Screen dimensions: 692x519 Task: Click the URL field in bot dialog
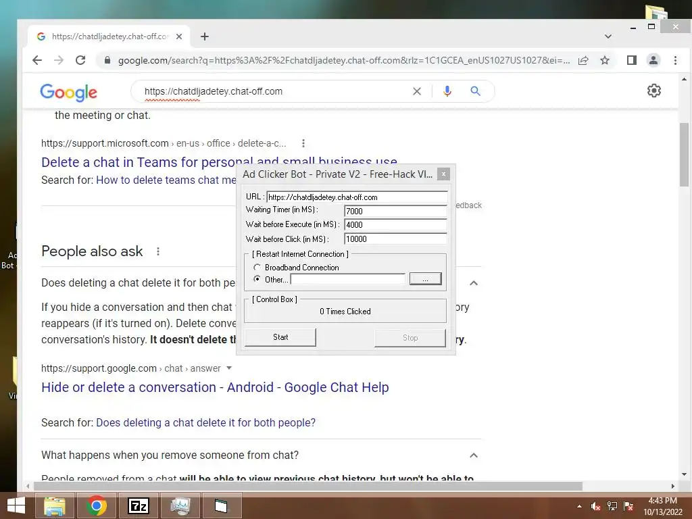click(x=357, y=197)
